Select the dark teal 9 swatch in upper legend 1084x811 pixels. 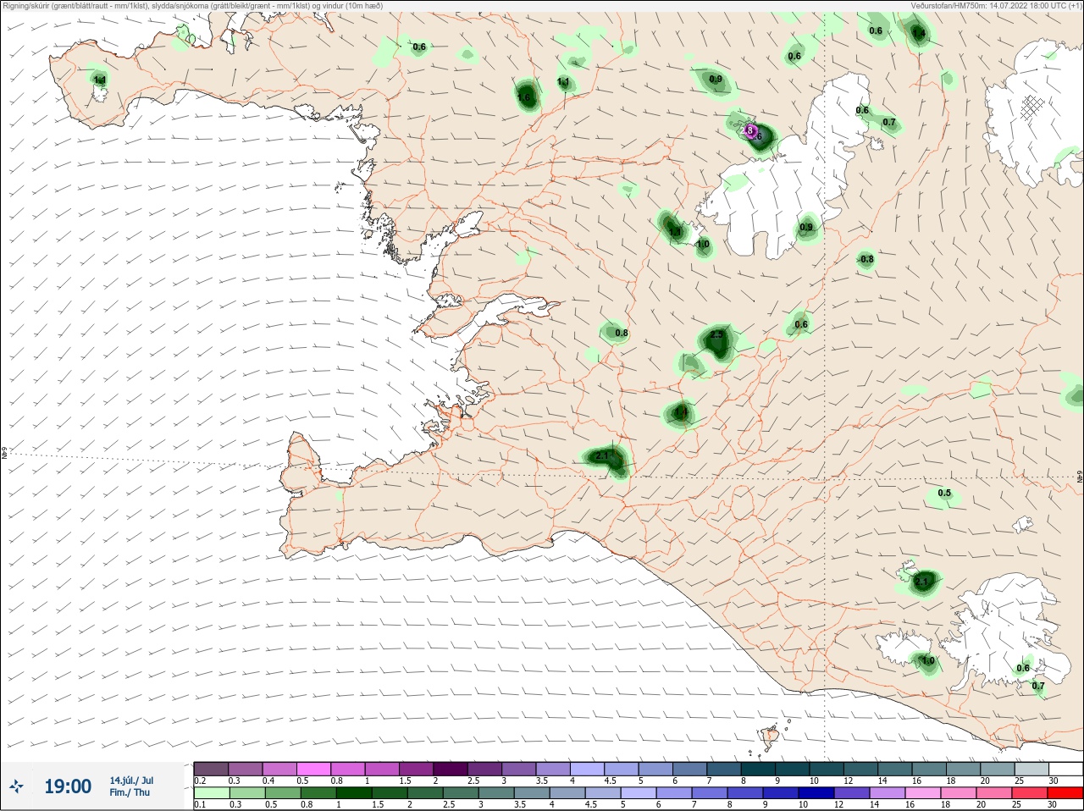pos(792,769)
